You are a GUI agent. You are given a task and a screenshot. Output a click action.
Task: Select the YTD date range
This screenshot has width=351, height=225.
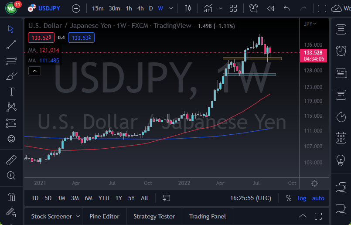point(104,198)
